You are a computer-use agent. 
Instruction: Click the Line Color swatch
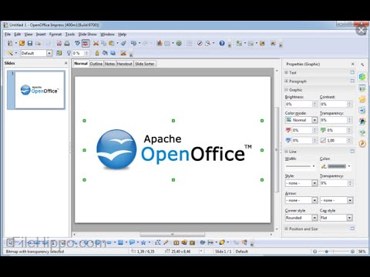click(x=337, y=166)
